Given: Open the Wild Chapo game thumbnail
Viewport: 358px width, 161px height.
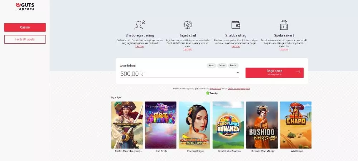Looking at the screenshot, I should point(296,125).
